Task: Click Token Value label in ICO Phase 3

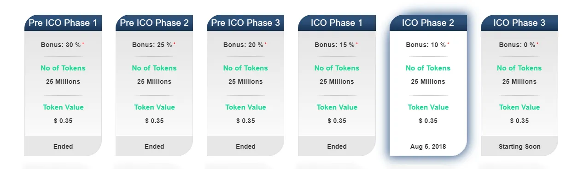Action: 520,107
